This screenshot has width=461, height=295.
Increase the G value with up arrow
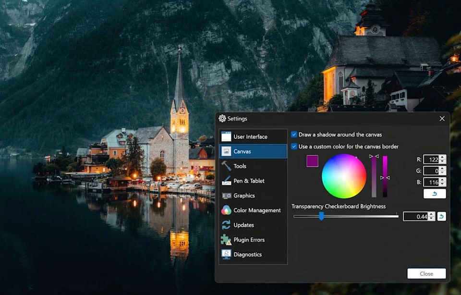(442, 168)
